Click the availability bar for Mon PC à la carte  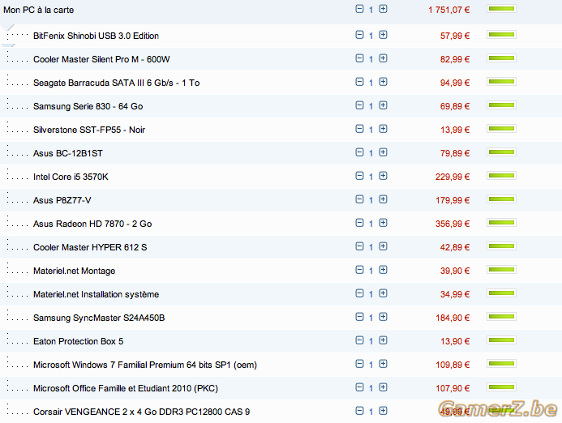click(501, 9)
